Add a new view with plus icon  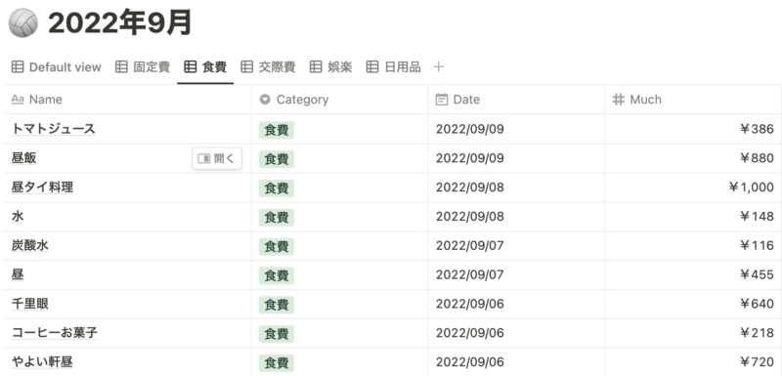[x=438, y=66]
